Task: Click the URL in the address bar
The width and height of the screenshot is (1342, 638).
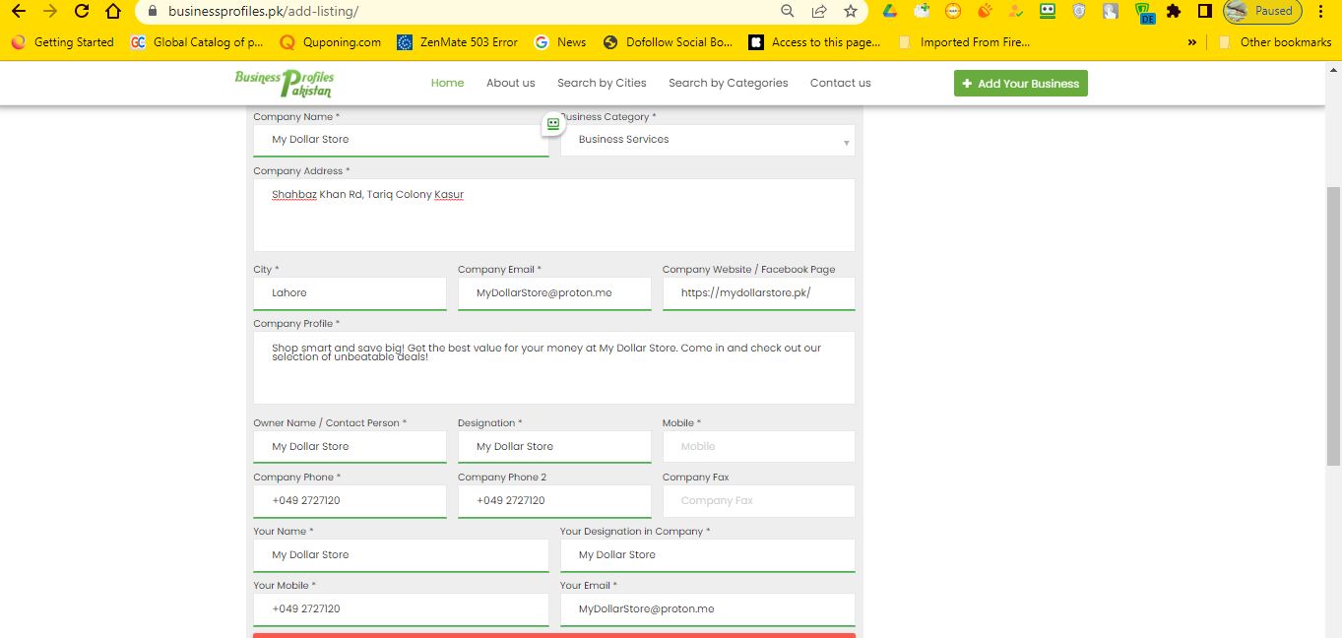Action: (x=263, y=12)
